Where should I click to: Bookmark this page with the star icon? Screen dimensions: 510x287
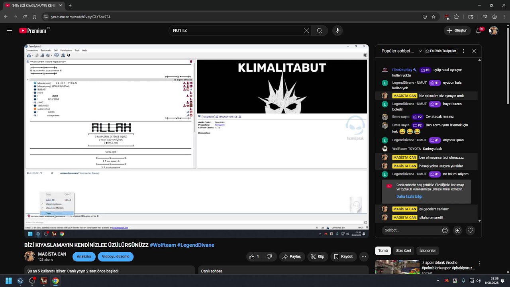433,17
